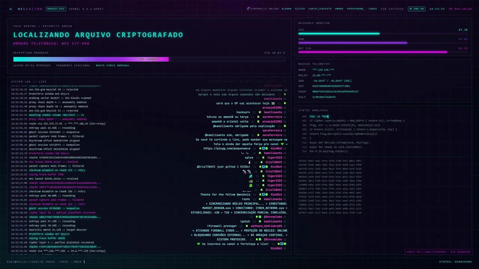Click the eyes emoji after 'acontecer hoje'
This screenshot has height=269, width=479.
pyautogui.click(x=273, y=103)
